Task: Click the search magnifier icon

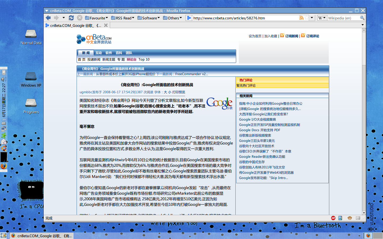Action: pos(362,18)
